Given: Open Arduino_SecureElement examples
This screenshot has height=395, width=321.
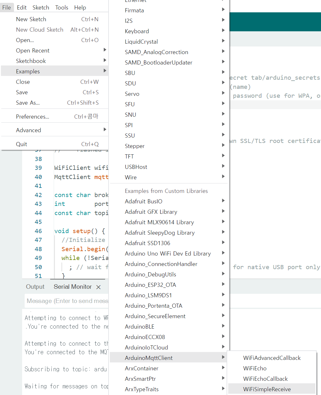Looking at the screenshot, I should (169, 316).
